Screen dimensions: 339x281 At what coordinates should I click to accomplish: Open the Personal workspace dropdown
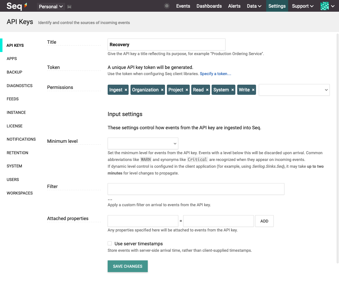point(51,7)
